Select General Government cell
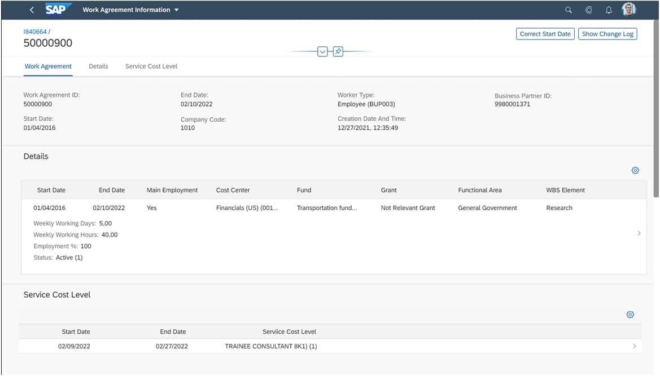This screenshot has width=660, height=376. [x=487, y=208]
